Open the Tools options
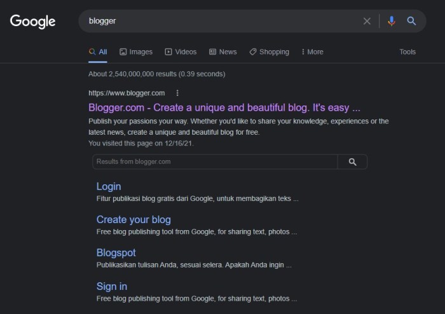The width and height of the screenshot is (445, 314). 407,52
